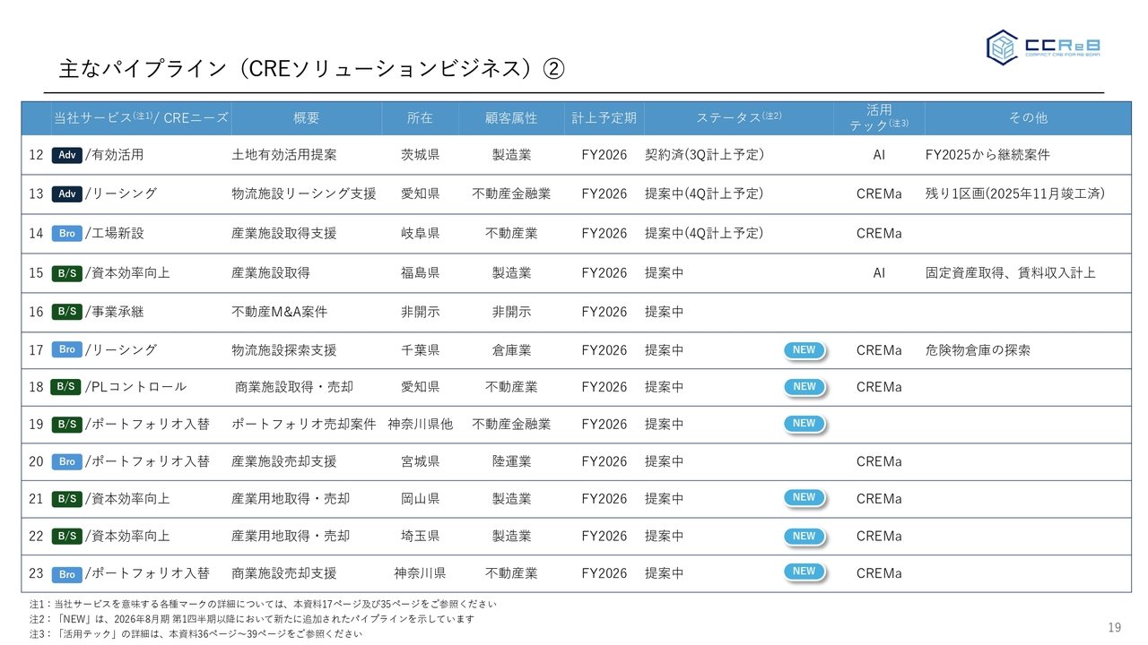Image resolution: width=1148 pixels, height=645 pixels.
Task: Click the 不動産M&A案件 cell
Action: pyautogui.click(x=279, y=312)
